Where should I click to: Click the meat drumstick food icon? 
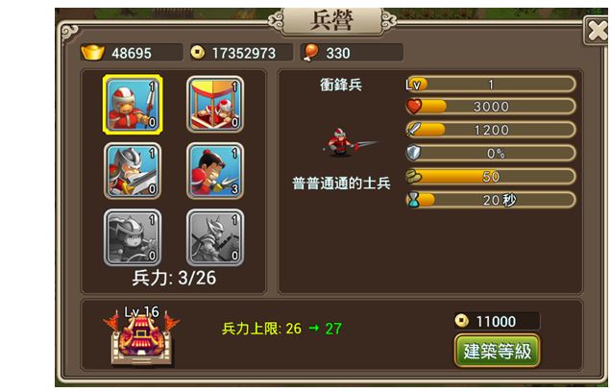pos(310,53)
